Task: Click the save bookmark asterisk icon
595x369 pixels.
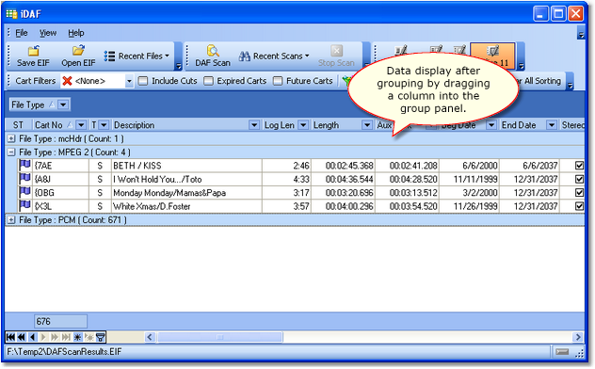Action: pyautogui.click(x=77, y=337)
